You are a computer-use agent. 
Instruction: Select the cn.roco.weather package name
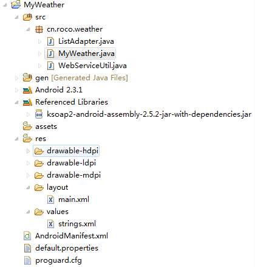[75, 29]
